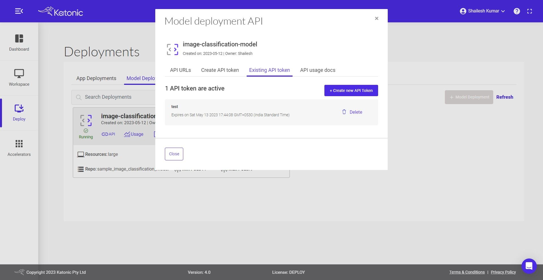Open the Privacy Policy link

click(503, 272)
